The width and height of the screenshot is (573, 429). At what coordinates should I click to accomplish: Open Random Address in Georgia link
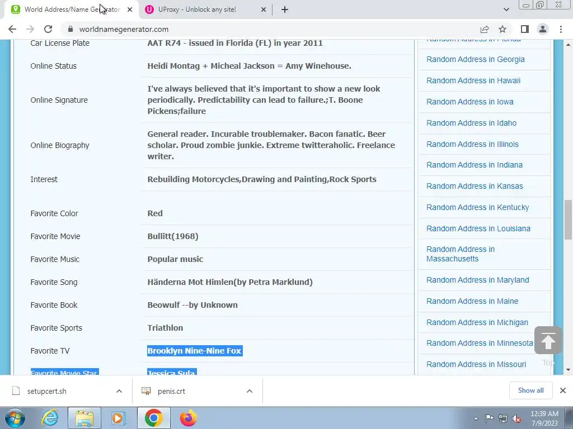476,59
